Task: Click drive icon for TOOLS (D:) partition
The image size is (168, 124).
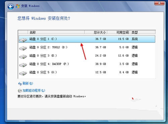Action: [x=23, y=48]
